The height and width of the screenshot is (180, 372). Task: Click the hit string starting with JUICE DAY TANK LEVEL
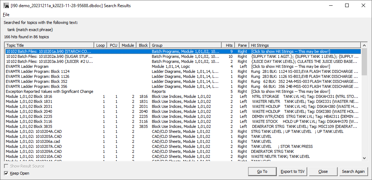tap(305, 61)
